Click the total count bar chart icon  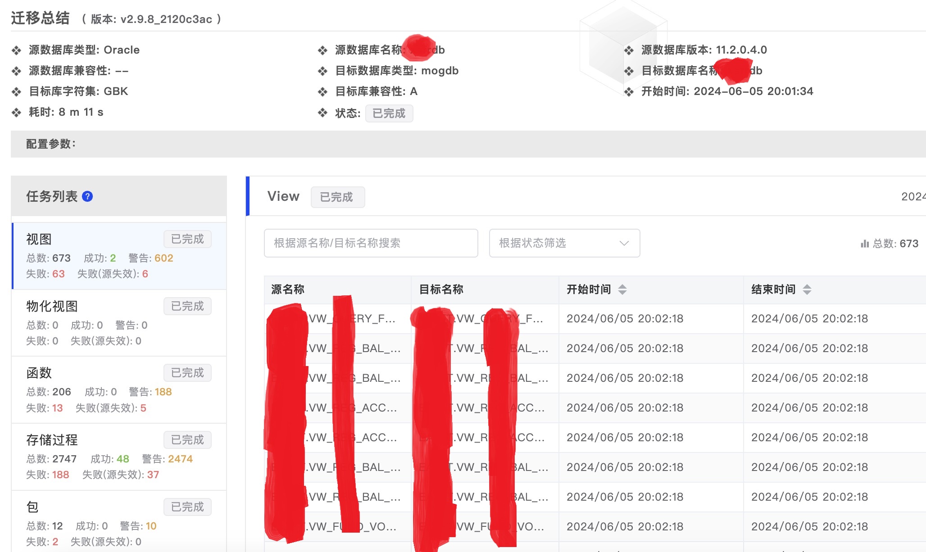(x=865, y=244)
